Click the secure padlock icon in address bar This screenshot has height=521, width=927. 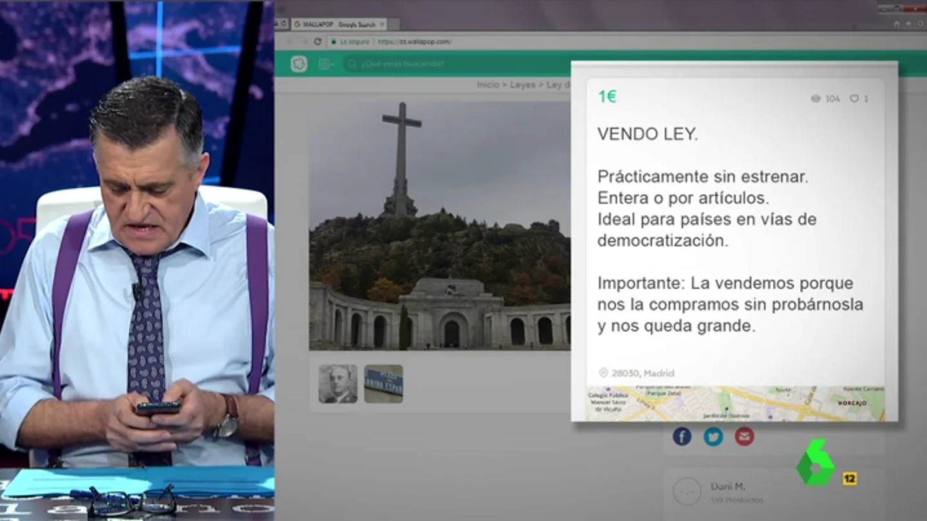coord(333,42)
